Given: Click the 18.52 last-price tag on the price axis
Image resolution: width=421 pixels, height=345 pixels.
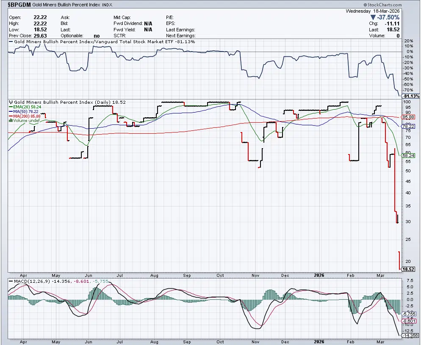Looking at the screenshot, I should pyautogui.click(x=408, y=269).
